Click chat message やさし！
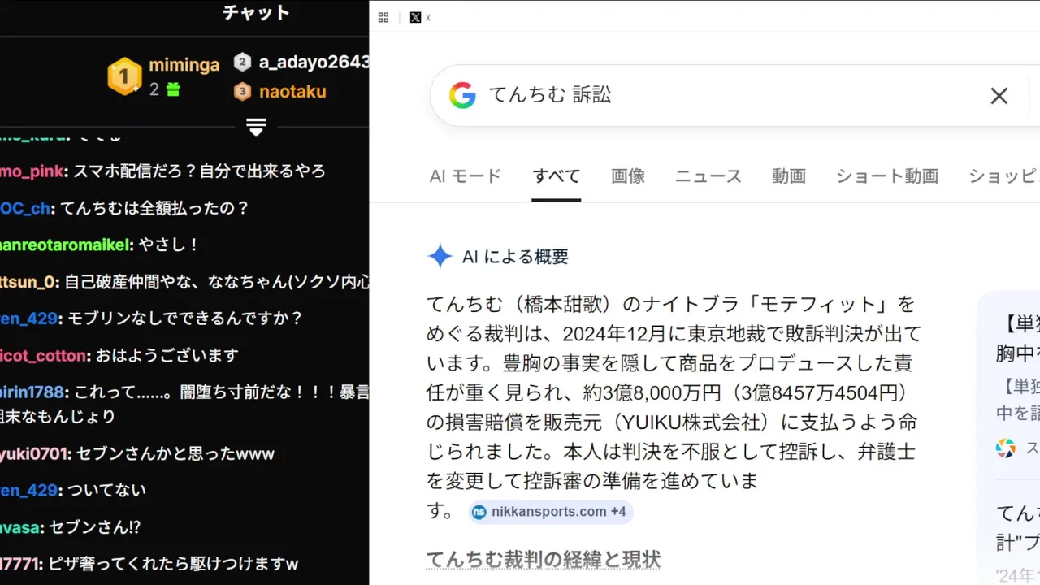The width and height of the screenshot is (1040, 585). point(169,245)
